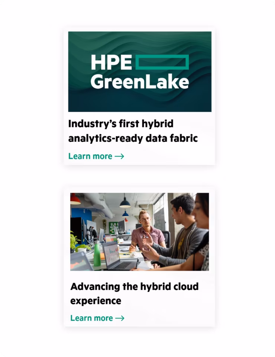Click the green water bottle in the office photo
Viewport: 275px width, 357px height.
[97, 254]
